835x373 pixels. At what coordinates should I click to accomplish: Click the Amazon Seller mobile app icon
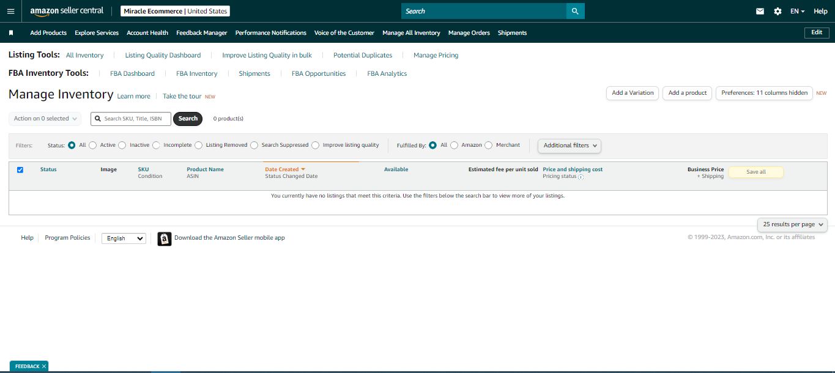click(x=165, y=239)
